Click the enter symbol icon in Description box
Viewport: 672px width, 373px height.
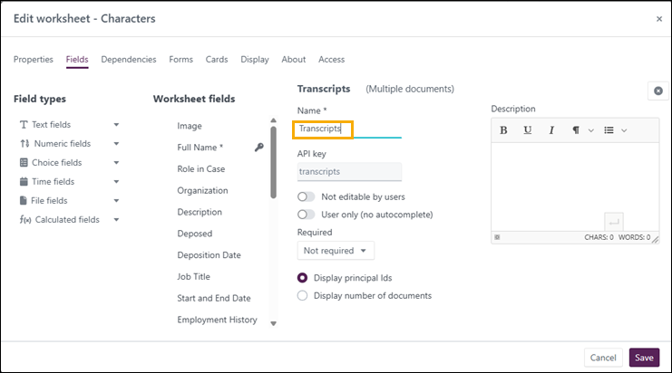[x=614, y=222]
